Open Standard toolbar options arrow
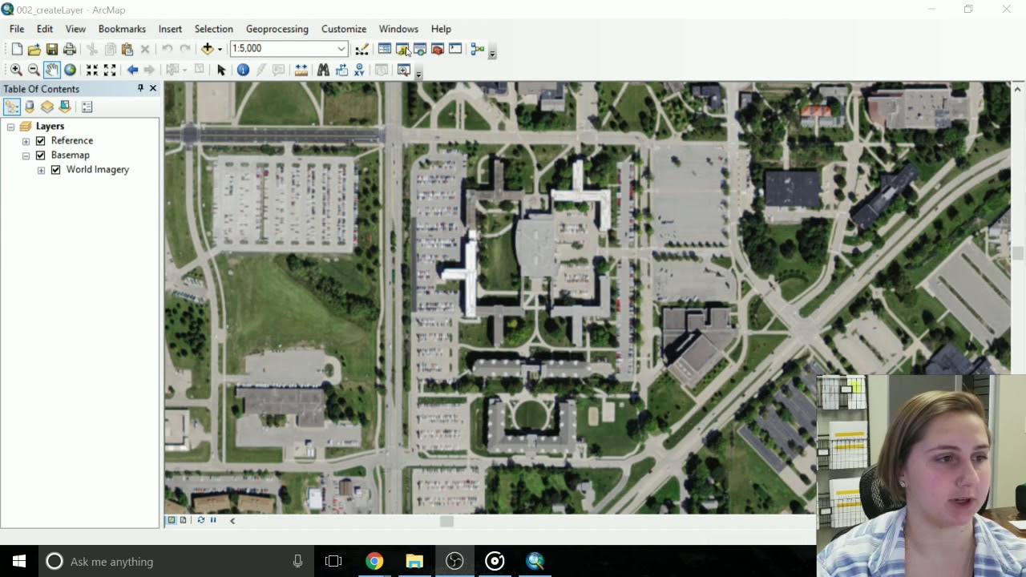 point(492,53)
